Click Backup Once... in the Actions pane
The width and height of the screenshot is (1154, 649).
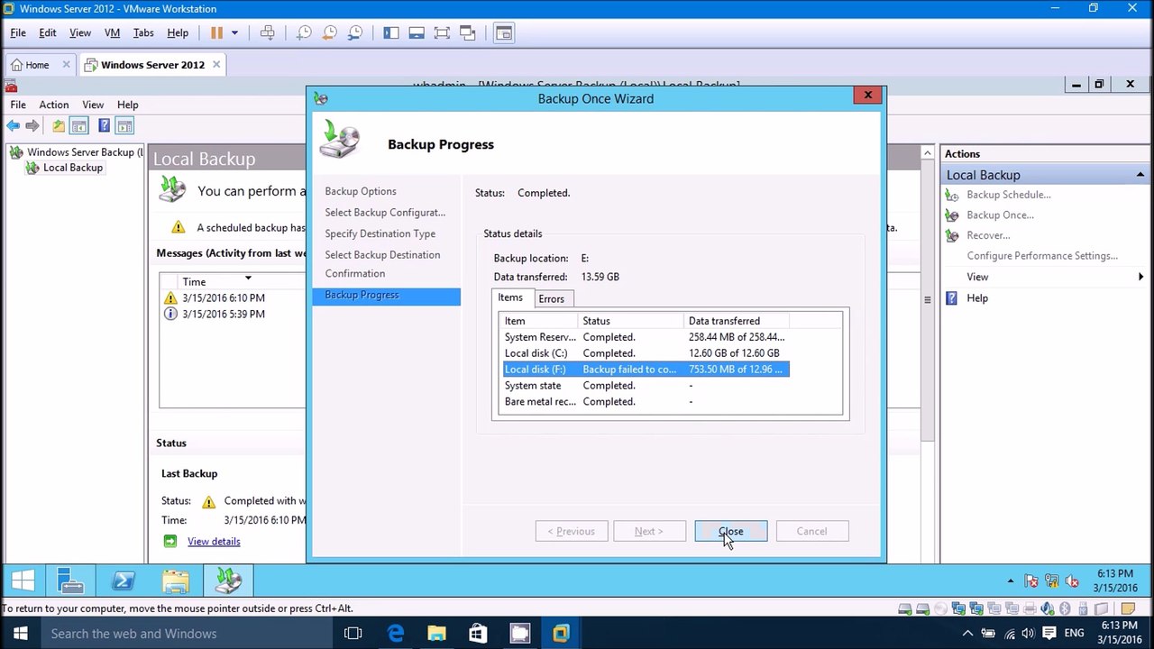1000,215
